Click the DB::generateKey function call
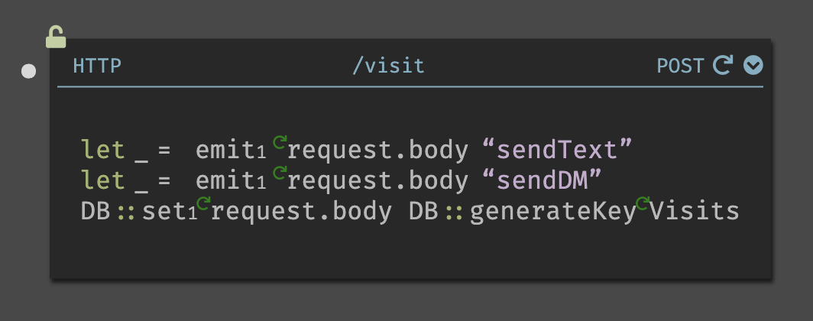 pyautogui.click(x=523, y=212)
